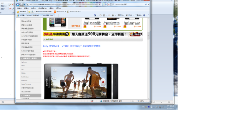This screenshot has height=138, width=246.
Task: Open the Home button dropdown arrow
Action: pyautogui.click(x=98, y=15)
